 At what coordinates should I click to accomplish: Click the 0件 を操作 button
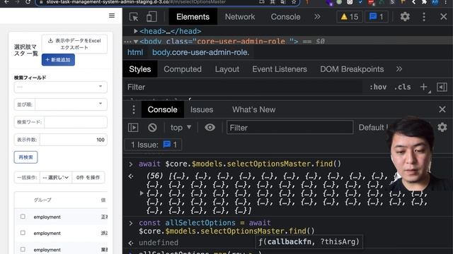88,177
